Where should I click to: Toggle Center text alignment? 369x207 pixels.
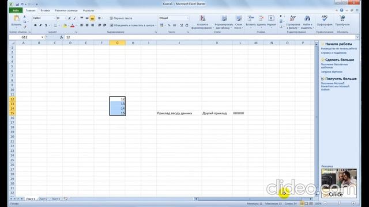coord(87,25)
